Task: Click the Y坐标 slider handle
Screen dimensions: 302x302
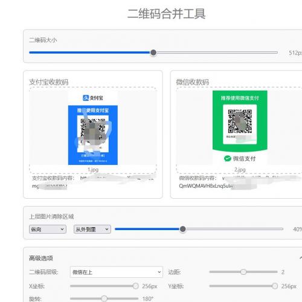Action: (x=275, y=286)
